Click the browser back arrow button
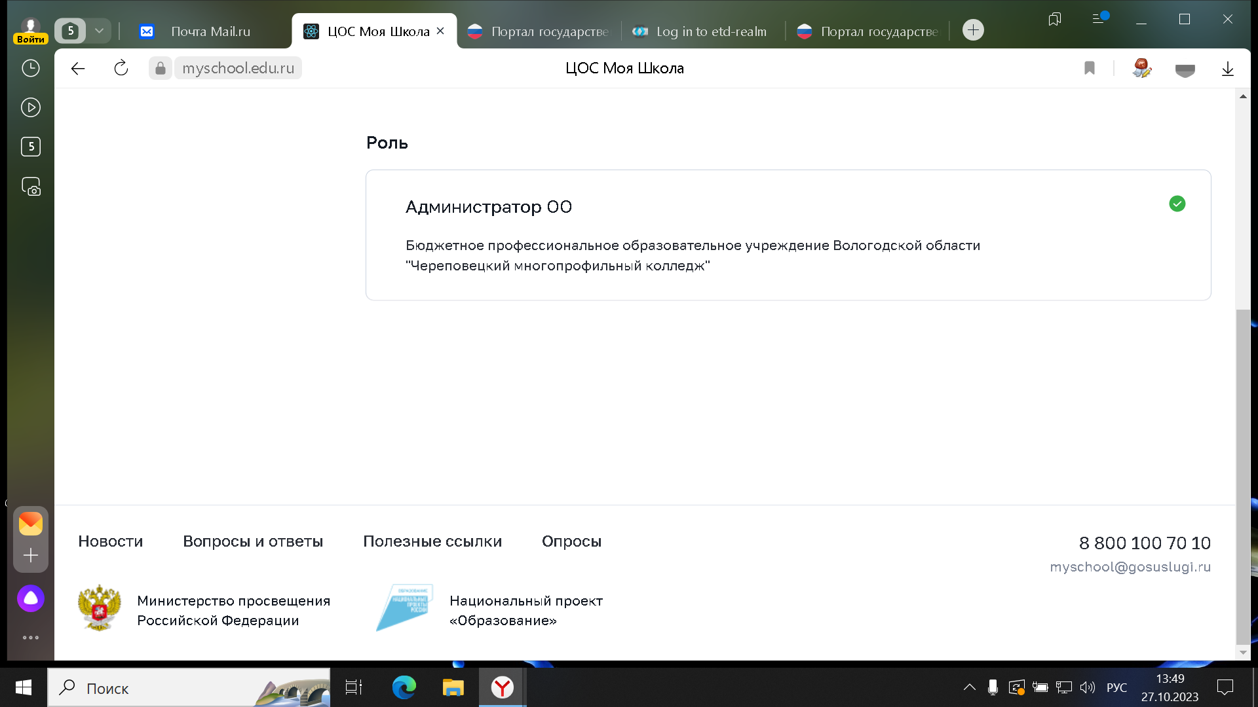 coord(78,68)
